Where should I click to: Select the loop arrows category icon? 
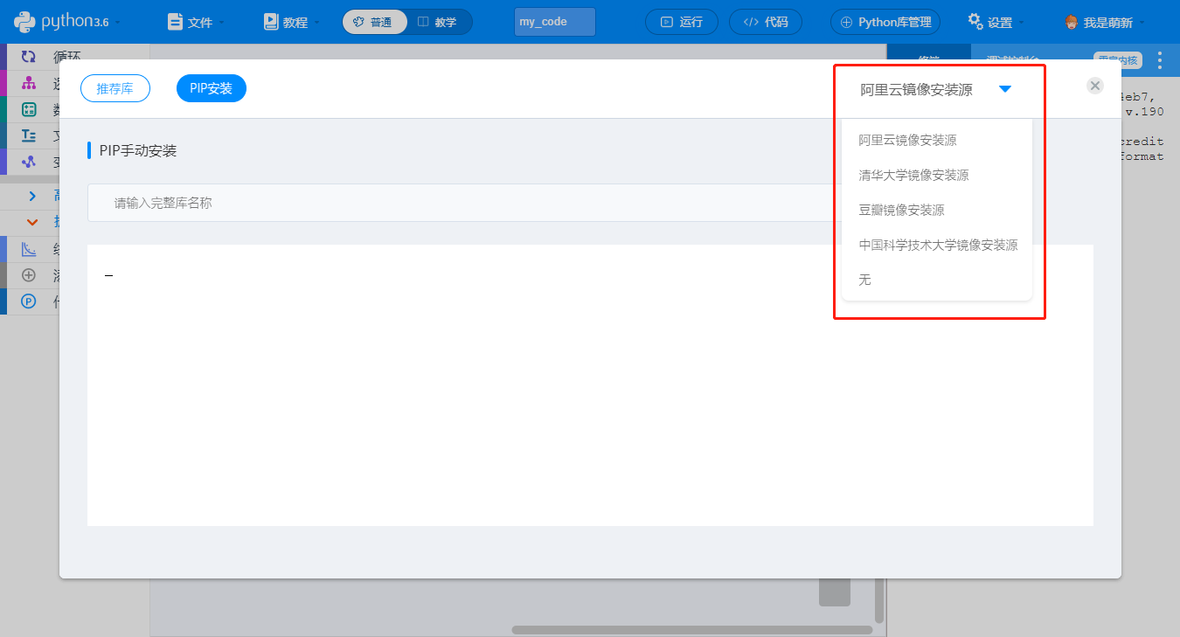point(29,57)
